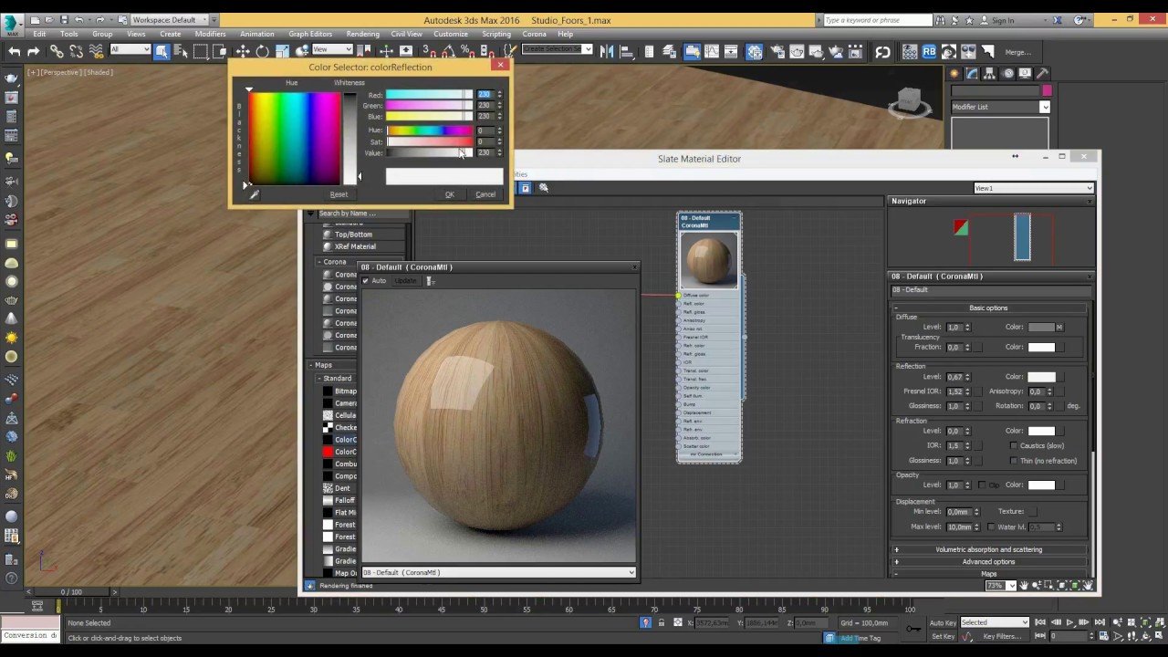Click the Reflection color swatch
Screen dimensions: 1168x657
[x=1041, y=377]
